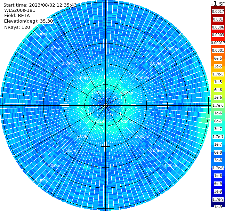This screenshot has width=225, height=211.
Task: Click the 0.0006 colorbar tick label
Action: (218, 27)
